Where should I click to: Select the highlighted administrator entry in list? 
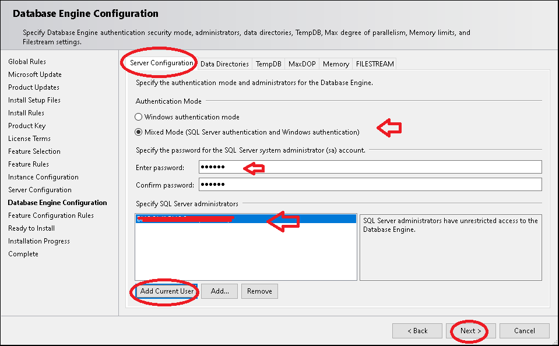click(245, 219)
